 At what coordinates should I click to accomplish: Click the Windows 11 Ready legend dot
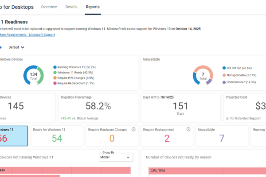pyautogui.click(x=55, y=73)
